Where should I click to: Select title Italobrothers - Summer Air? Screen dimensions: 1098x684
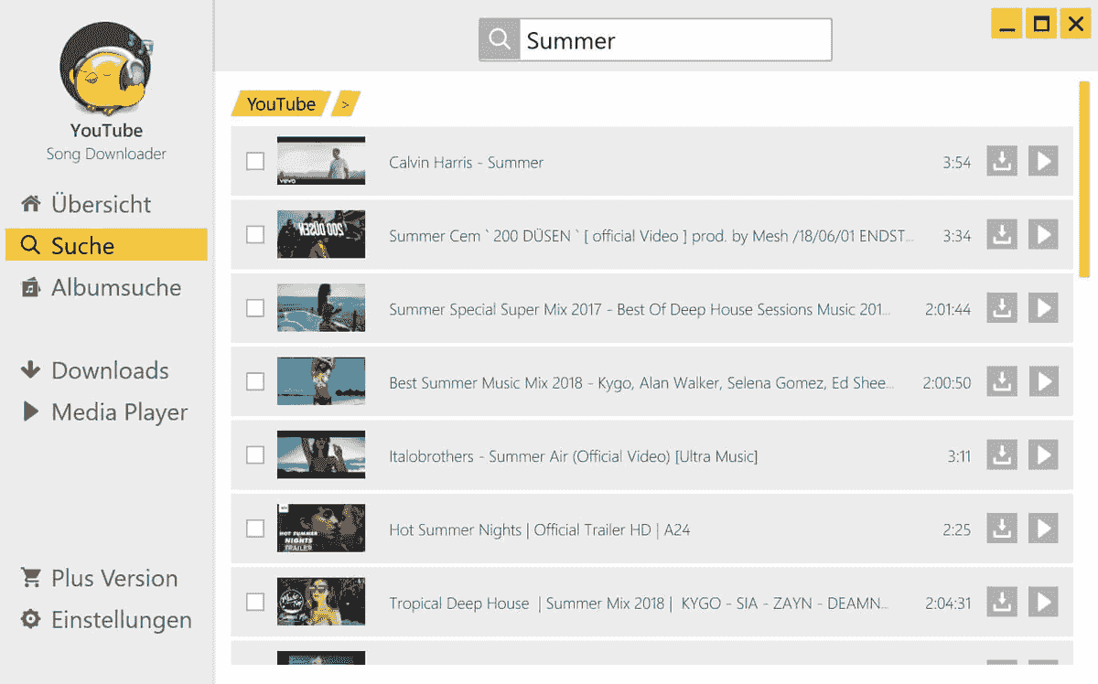574,455
